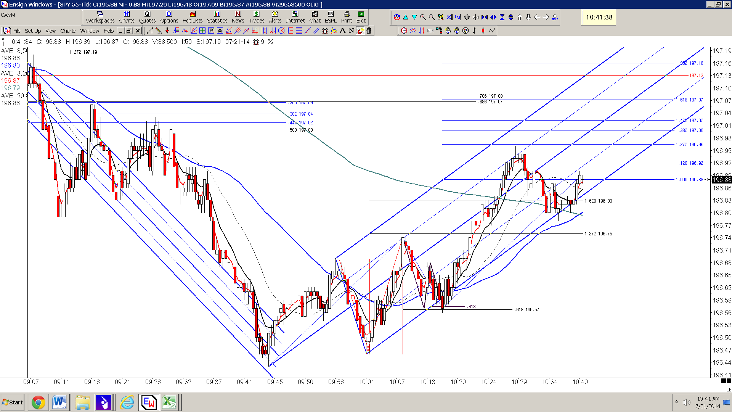Screen dimensions: 732x412
Task: Toggle the padlock L icon
Action: pyautogui.click(x=457, y=31)
